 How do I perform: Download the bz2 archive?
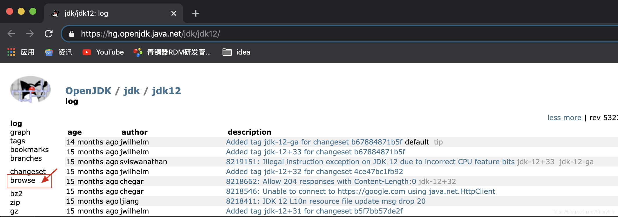coord(16,194)
